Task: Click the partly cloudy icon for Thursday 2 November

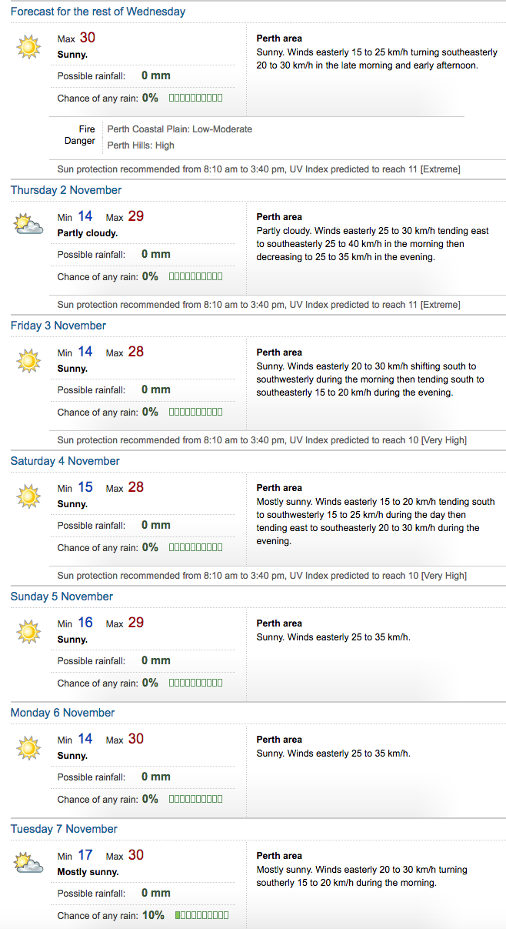Action: click(x=28, y=225)
